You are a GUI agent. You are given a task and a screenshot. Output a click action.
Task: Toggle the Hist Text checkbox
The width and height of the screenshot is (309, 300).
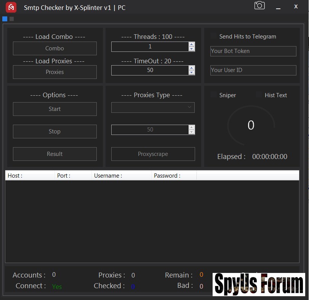point(259,95)
